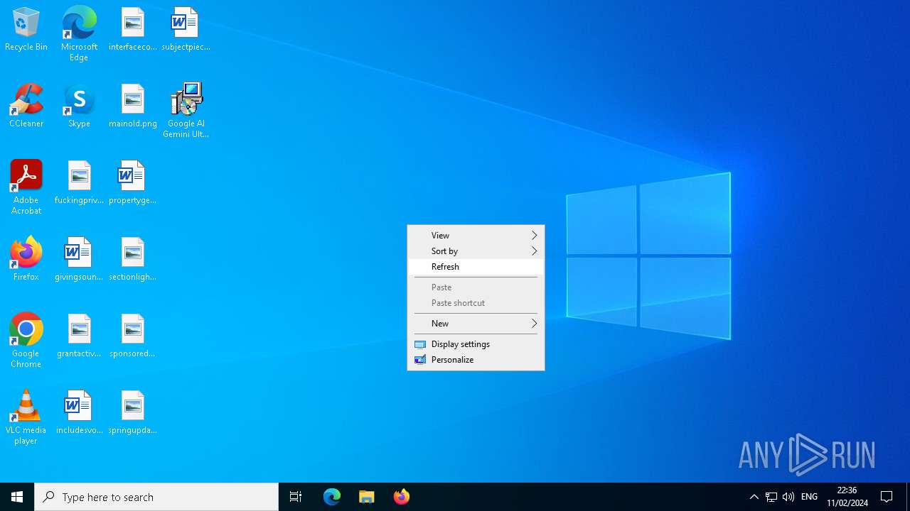Open Display settings from context menu
The height and width of the screenshot is (511, 910).
476,344
